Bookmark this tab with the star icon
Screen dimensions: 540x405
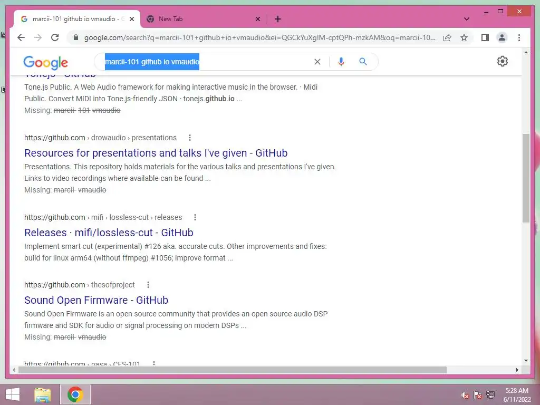coord(464,37)
